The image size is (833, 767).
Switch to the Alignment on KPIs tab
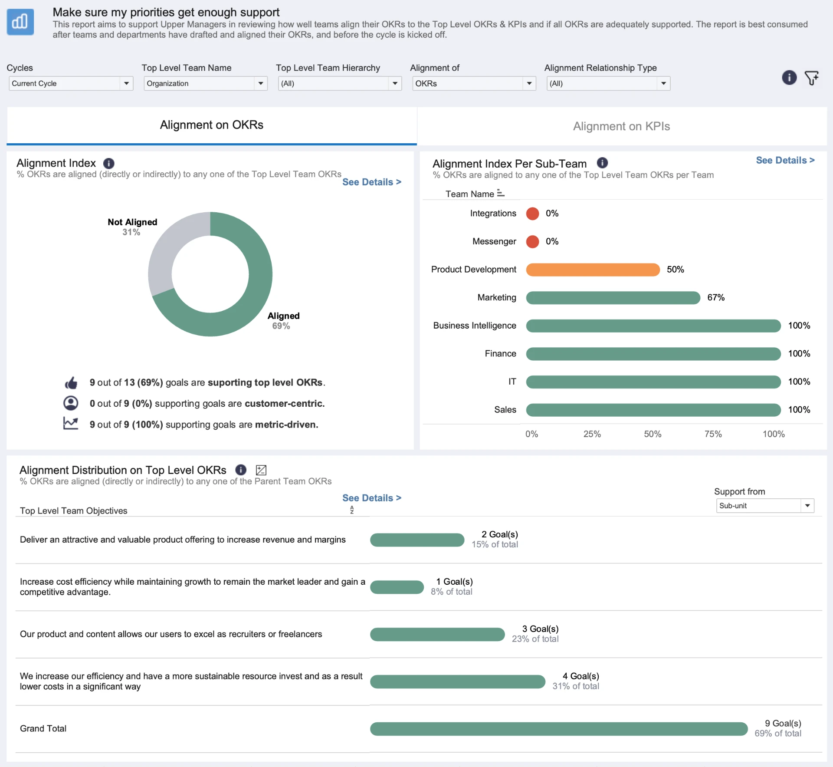pos(622,126)
